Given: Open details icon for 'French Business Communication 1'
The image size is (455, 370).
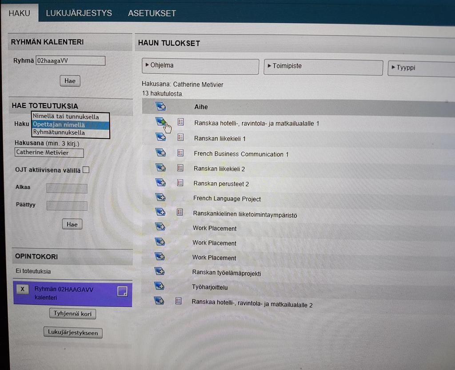Looking at the screenshot, I should pos(180,153).
